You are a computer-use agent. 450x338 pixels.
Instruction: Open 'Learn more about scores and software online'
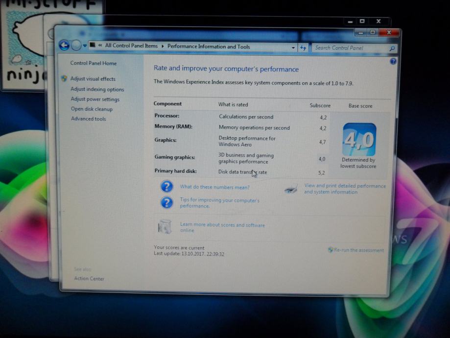[222, 227]
